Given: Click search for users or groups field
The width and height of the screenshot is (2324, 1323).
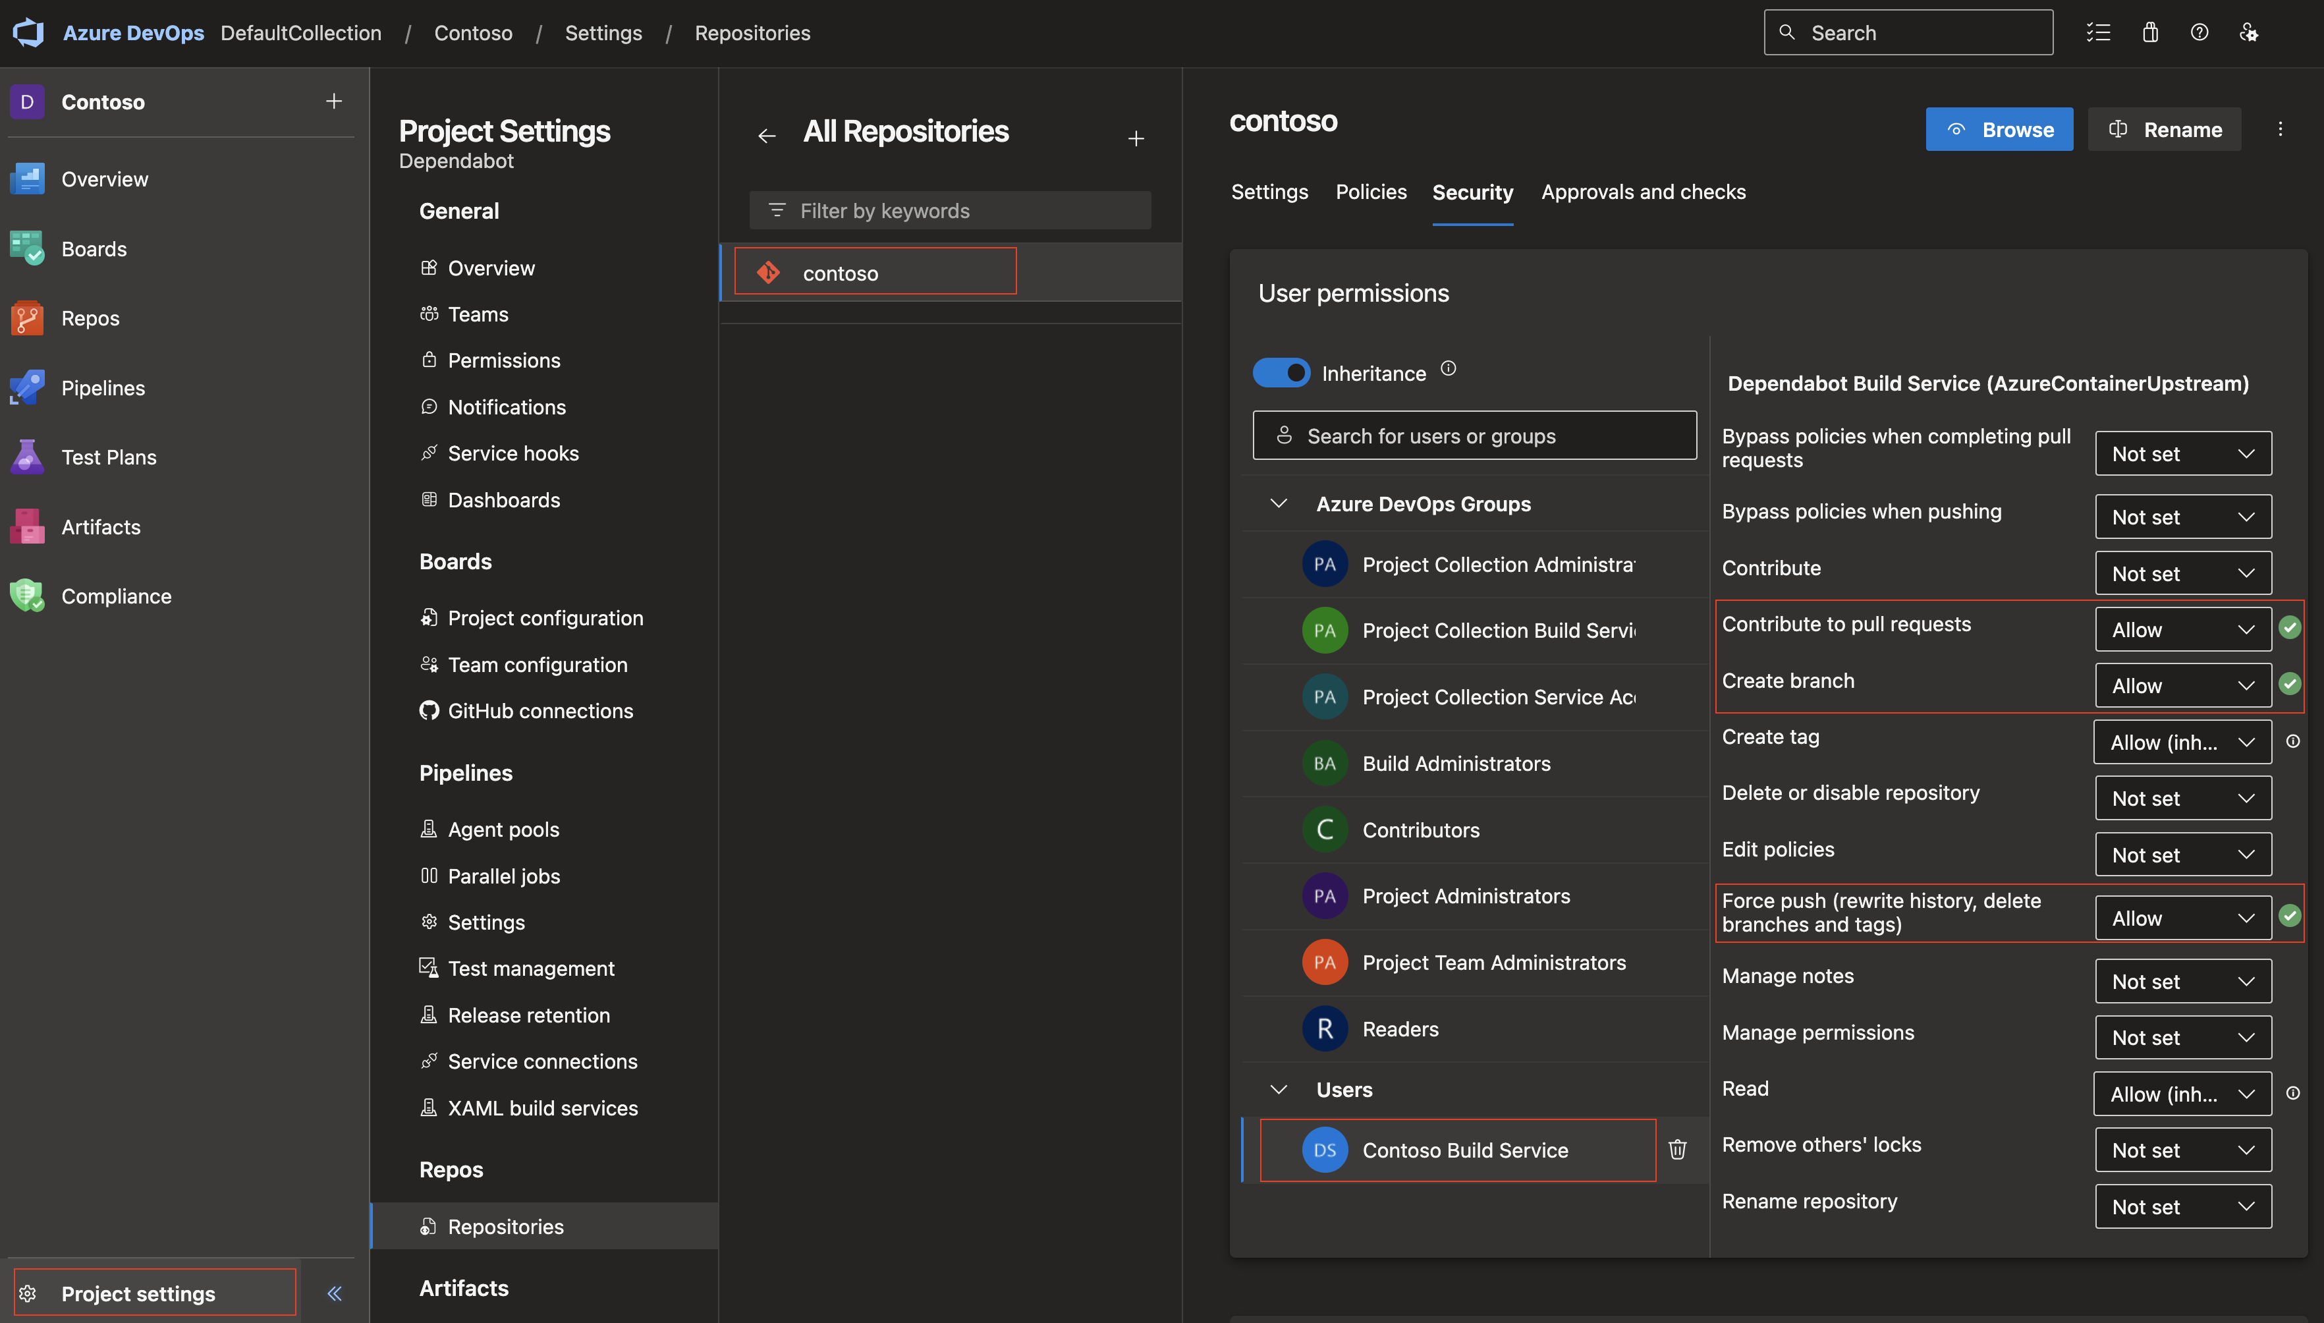Looking at the screenshot, I should pos(1475,434).
